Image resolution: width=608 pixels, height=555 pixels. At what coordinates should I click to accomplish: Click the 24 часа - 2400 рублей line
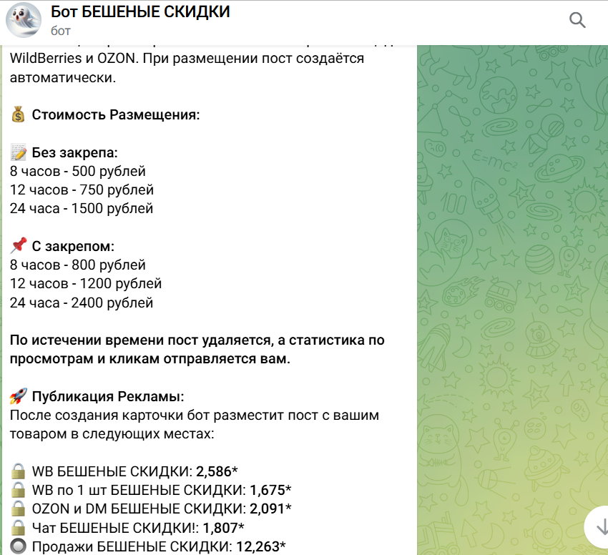[82, 303]
